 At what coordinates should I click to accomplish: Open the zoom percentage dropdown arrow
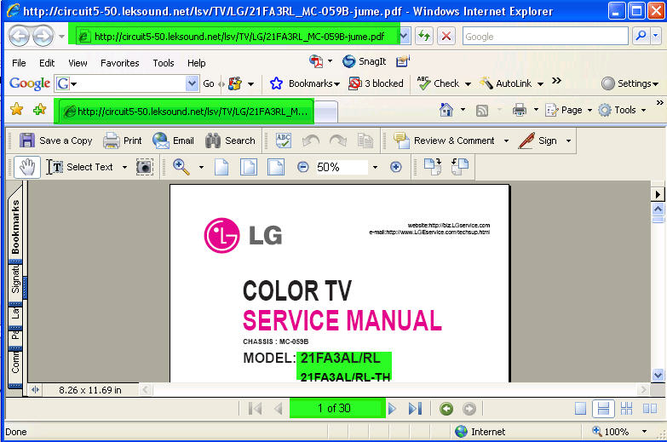(x=375, y=167)
